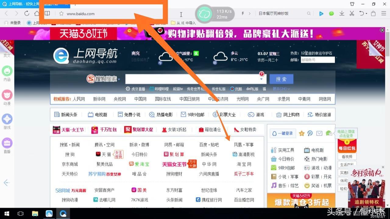Reload the page with the refresh icon

point(27,13)
